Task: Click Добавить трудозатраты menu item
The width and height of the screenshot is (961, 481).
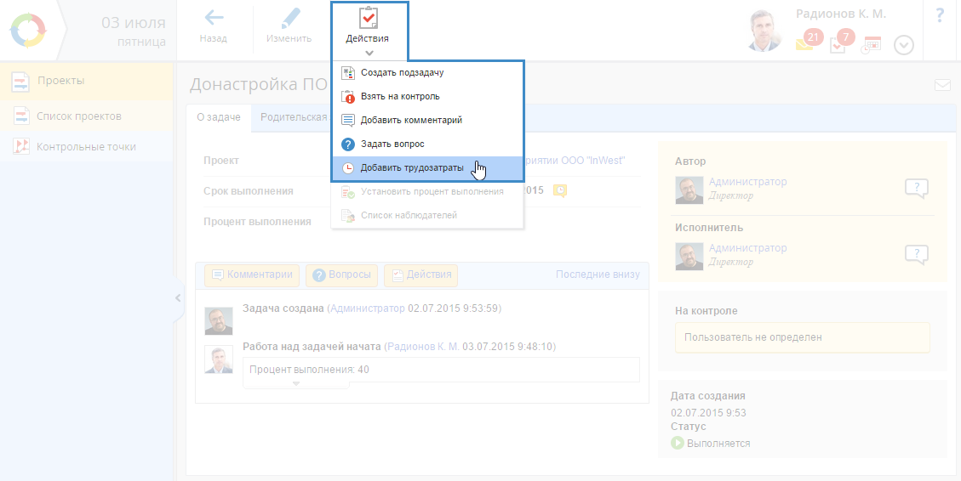Action: coord(427,168)
